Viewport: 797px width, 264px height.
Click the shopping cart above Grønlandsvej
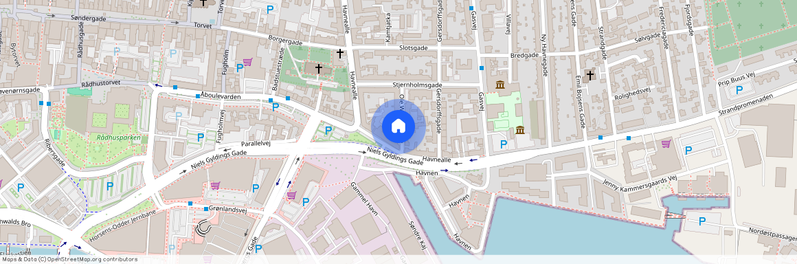point(215,186)
